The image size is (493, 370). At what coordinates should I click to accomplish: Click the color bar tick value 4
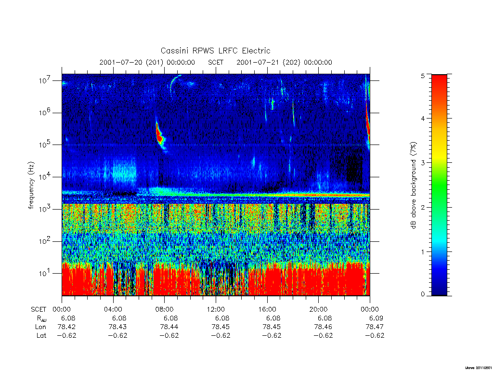[423, 119]
